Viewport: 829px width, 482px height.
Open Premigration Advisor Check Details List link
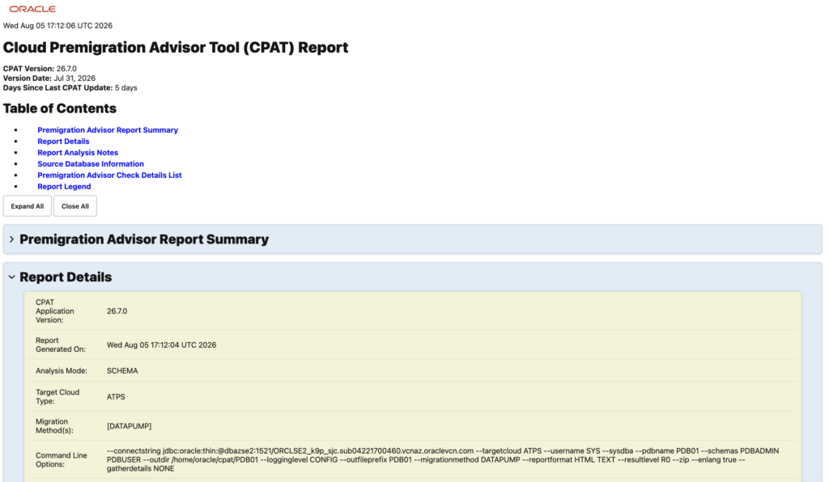click(x=109, y=175)
